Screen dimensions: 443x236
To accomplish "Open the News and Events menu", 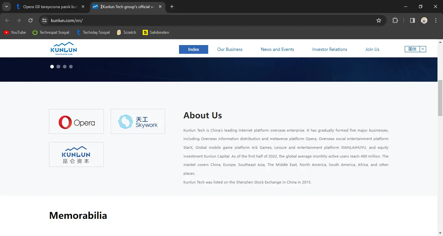I will pyautogui.click(x=277, y=49).
